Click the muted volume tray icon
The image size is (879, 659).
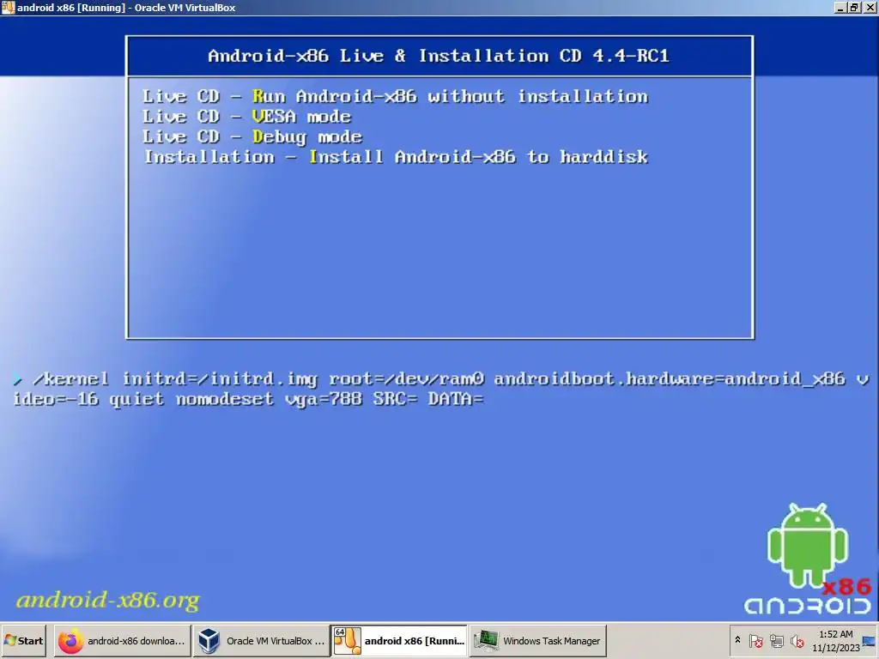[x=797, y=641]
